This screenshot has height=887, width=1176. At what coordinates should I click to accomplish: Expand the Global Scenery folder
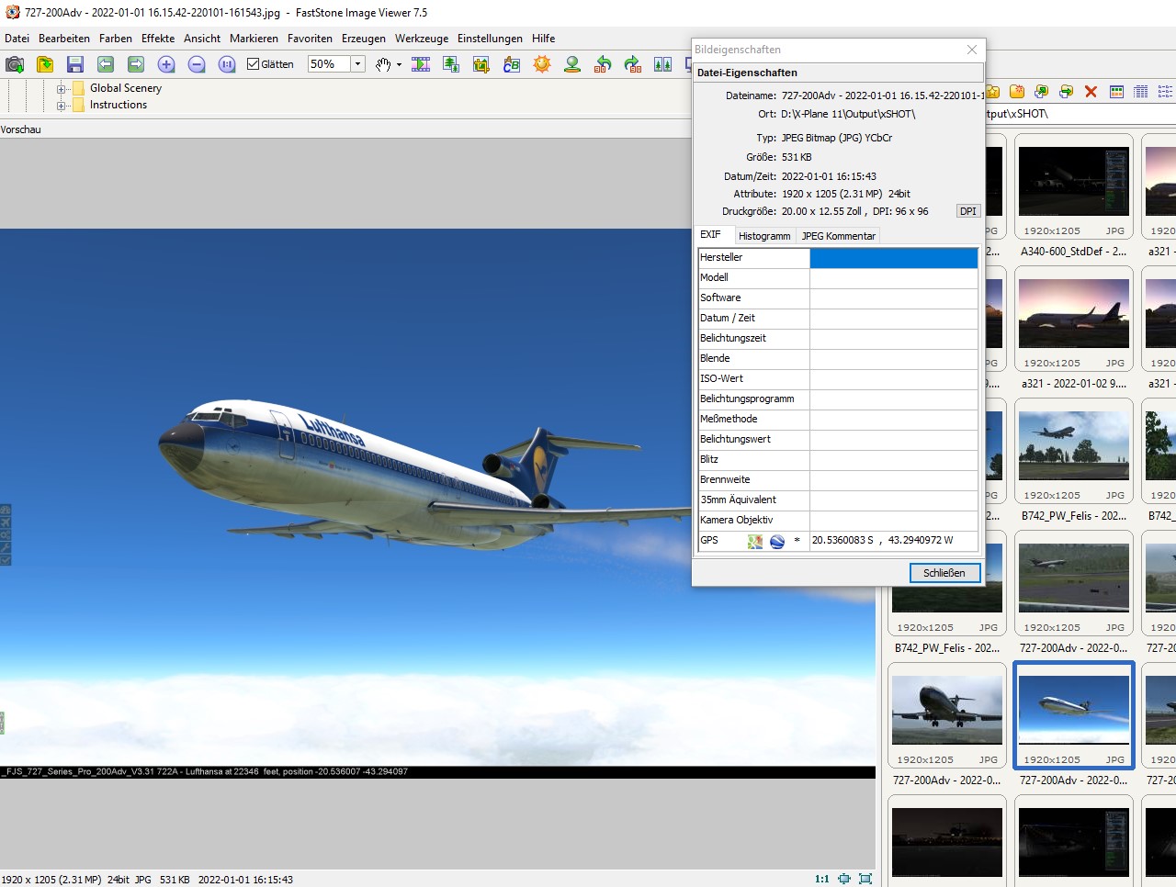[62, 89]
